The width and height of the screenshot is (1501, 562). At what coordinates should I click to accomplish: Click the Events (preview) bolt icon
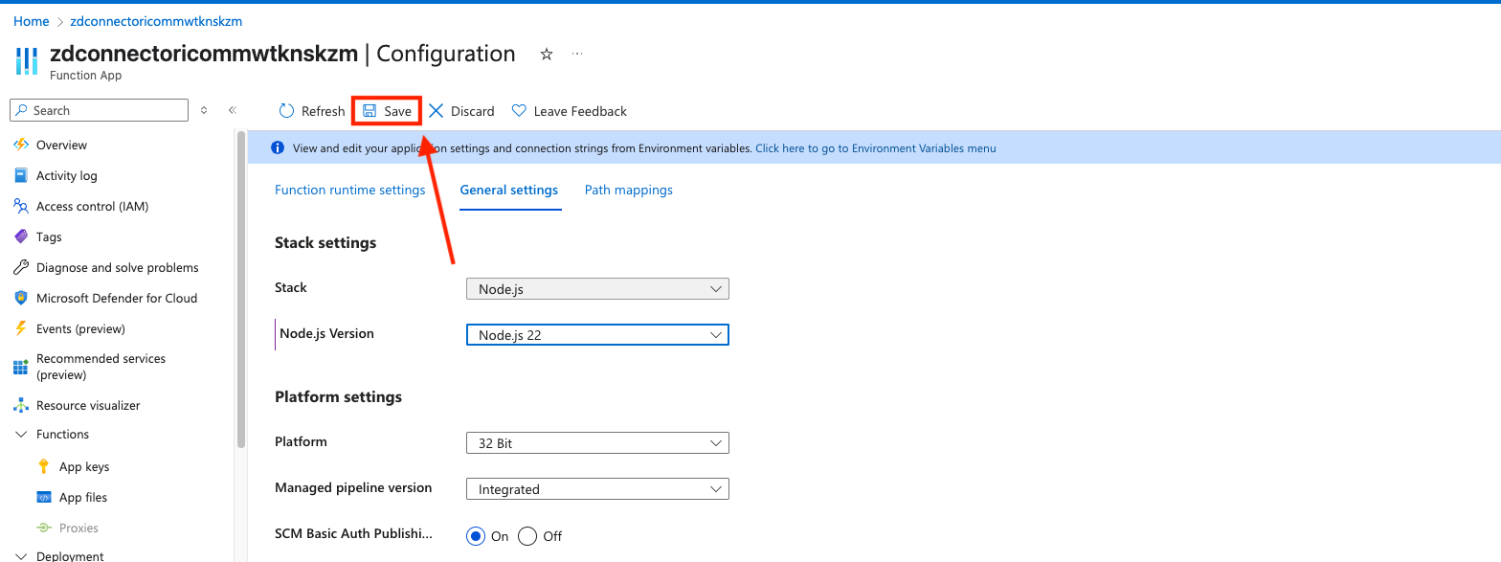(x=21, y=329)
